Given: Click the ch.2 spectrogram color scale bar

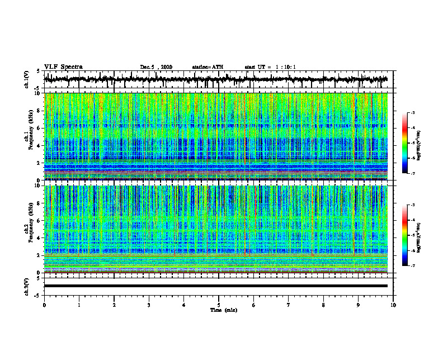Looking at the screenshot, I should click(x=405, y=235).
